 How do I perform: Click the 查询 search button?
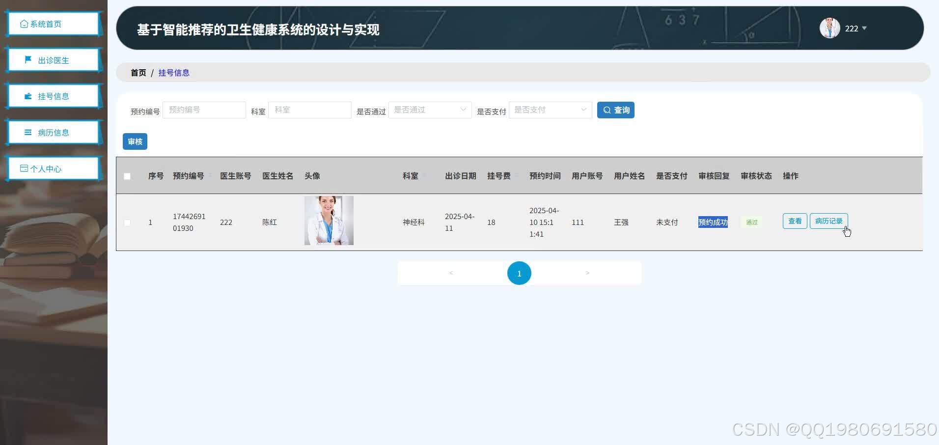616,110
